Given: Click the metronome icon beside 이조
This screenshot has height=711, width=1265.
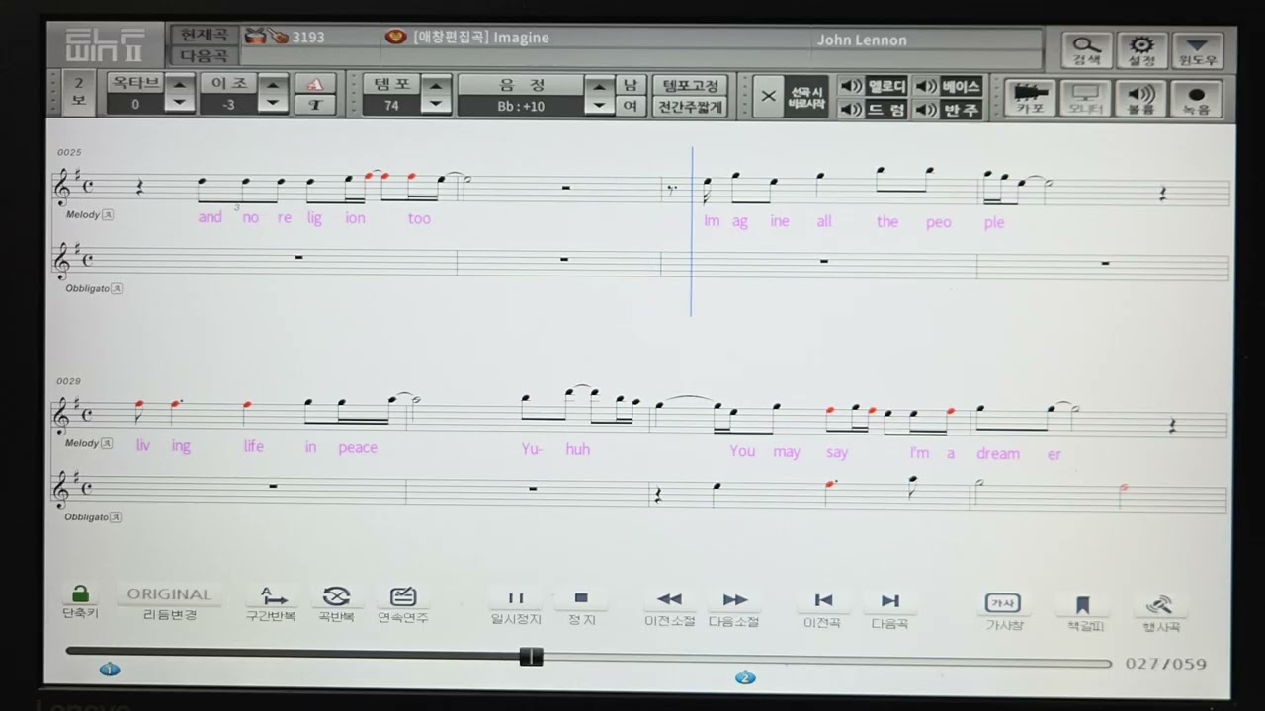Looking at the screenshot, I should coord(315,84).
